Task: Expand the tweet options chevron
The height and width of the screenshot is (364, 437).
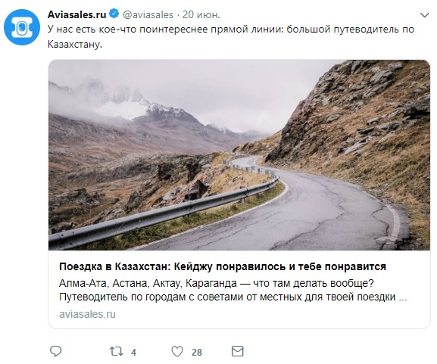Action: pos(424,15)
